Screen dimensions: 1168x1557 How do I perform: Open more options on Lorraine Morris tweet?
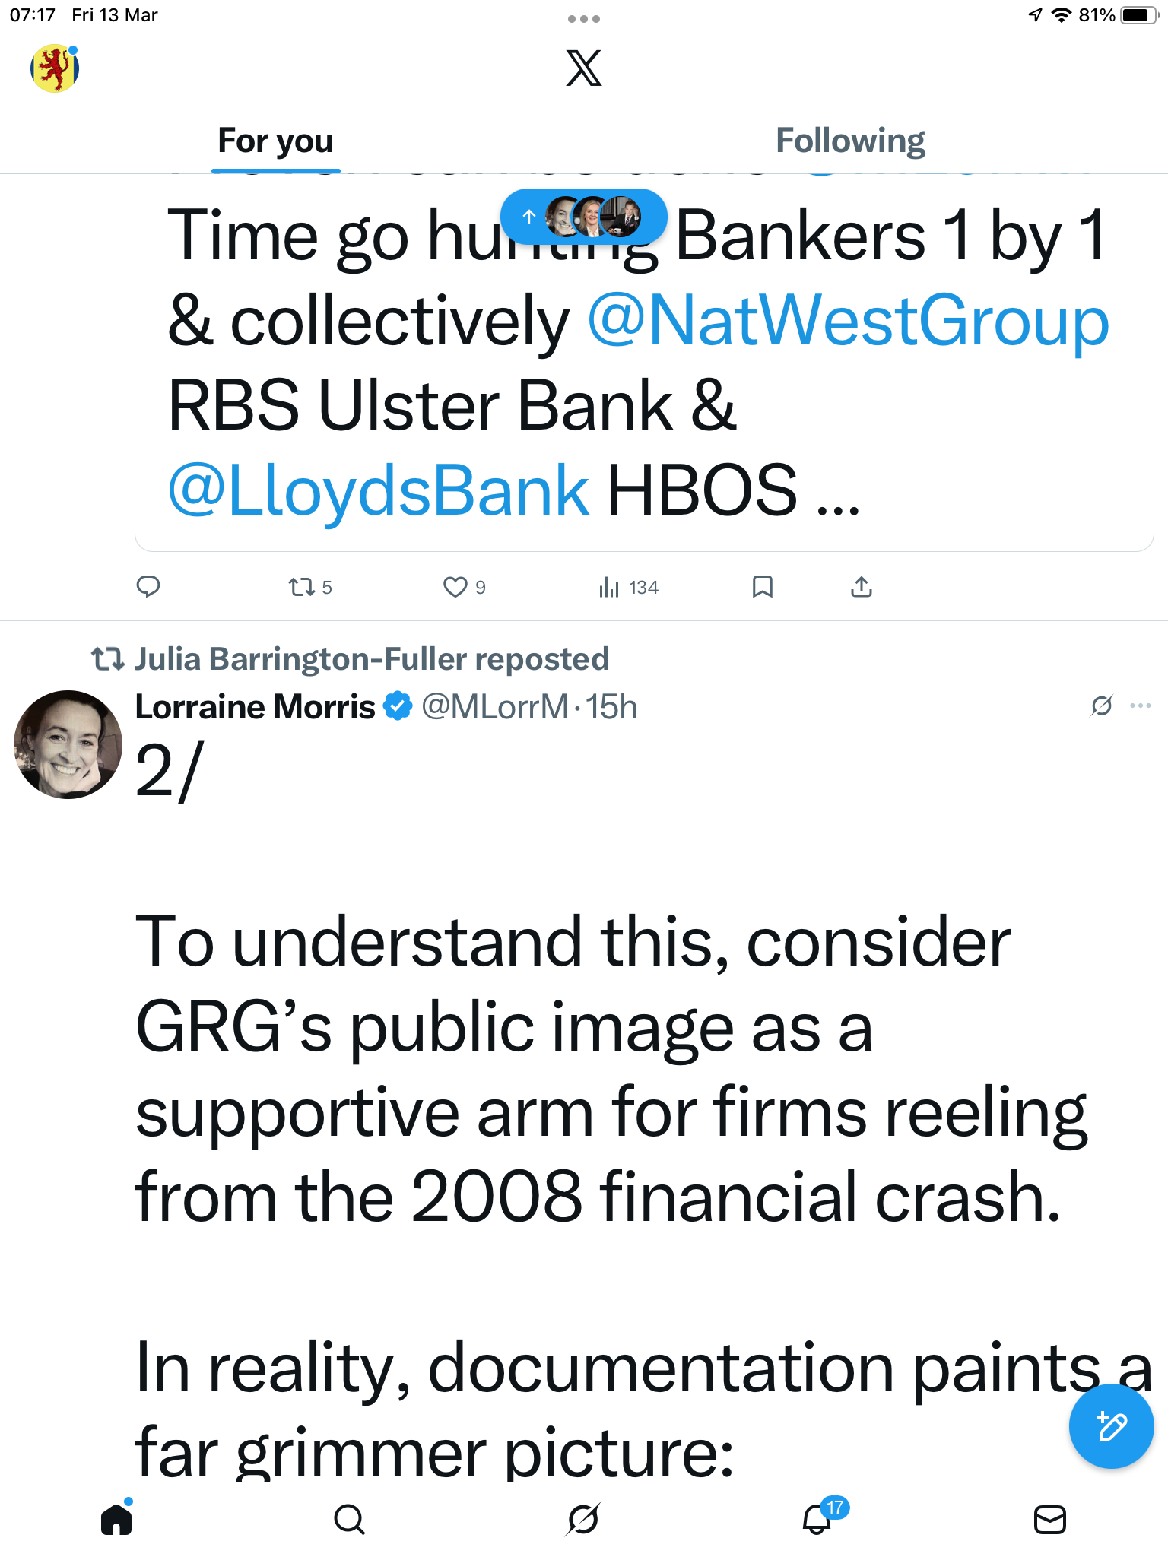coord(1141,706)
